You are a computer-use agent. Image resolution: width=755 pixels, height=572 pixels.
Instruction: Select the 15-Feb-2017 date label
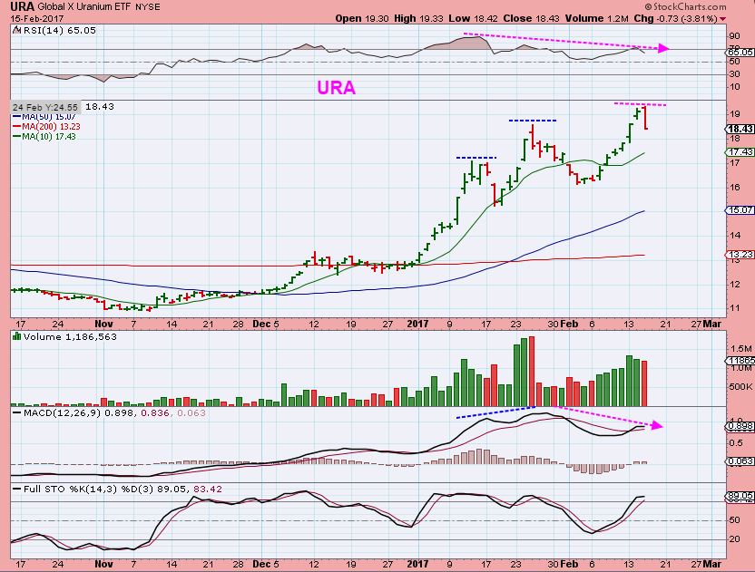36,19
